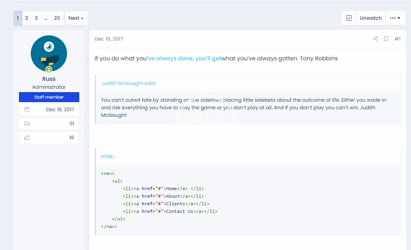Toggle the mark-read checkbox button

349,18
